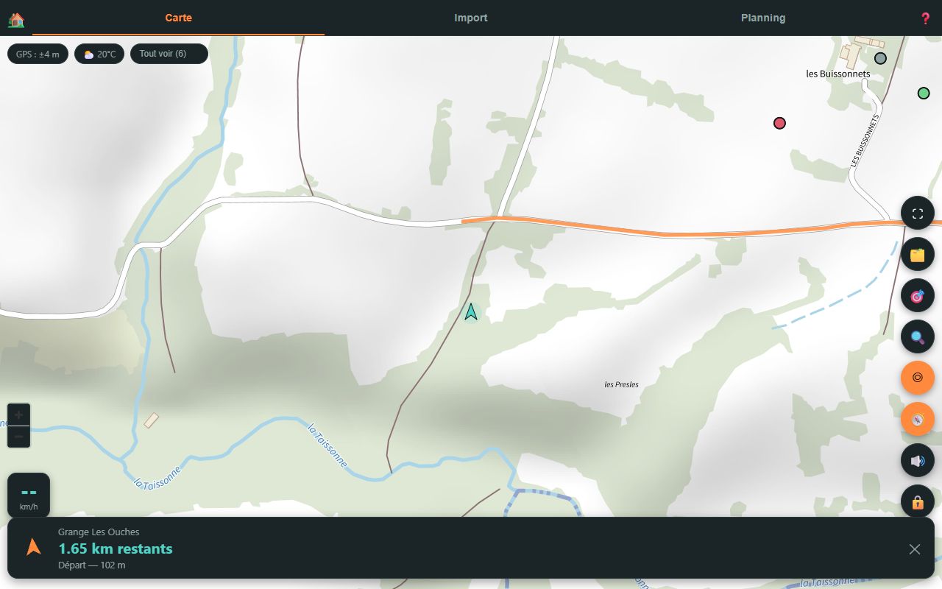The width and height of the screenshot is (942, 589).
Task: Close the Grange Les Ouches navigation banner
Action: pos(915,549)
